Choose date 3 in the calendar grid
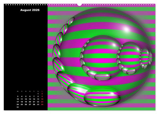Screen dimensions: 159x114 pyautogui.click(x=18, y=96)
